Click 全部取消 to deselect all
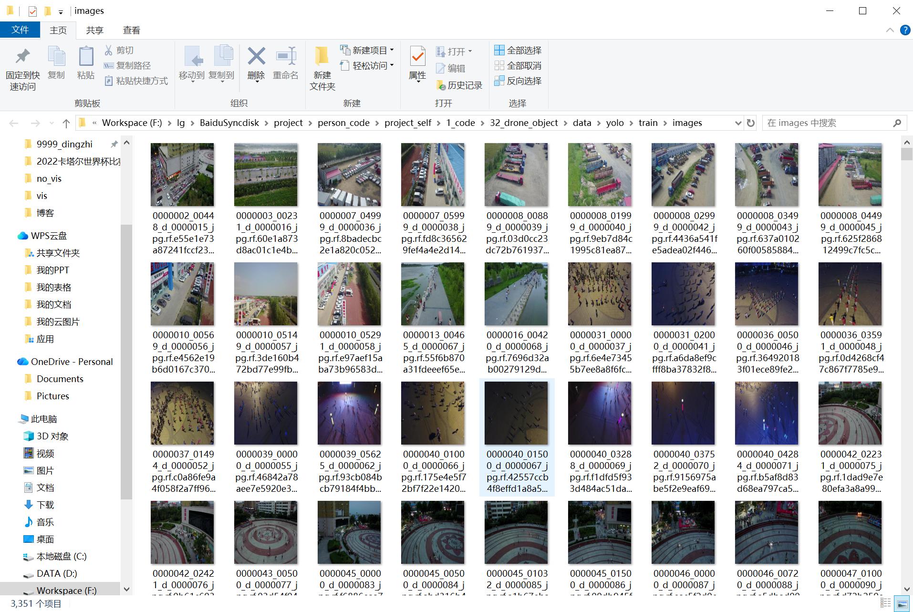 coord(518,65)
